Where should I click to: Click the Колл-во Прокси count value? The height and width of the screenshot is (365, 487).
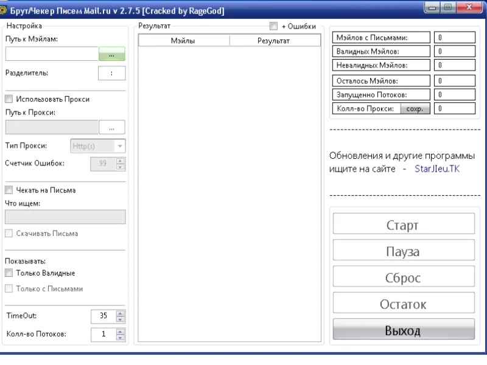tap(455, 109)
